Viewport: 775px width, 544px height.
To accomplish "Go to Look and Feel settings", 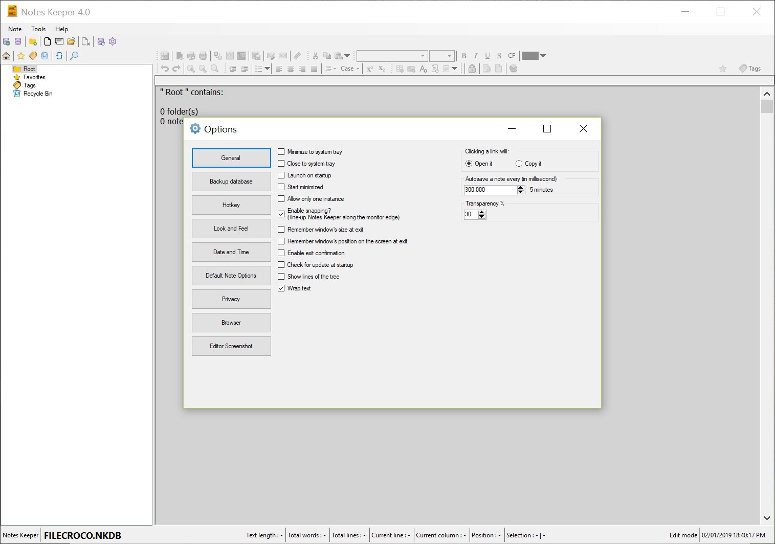I will coord(231,229).
